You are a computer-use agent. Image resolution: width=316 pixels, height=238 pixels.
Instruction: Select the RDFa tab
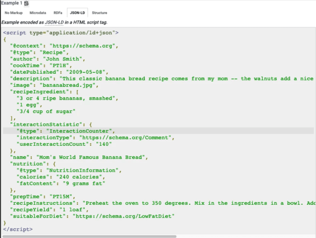click(57, 12)
